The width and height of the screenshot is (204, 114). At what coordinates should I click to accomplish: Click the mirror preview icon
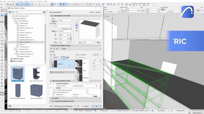tap(76, 28)
